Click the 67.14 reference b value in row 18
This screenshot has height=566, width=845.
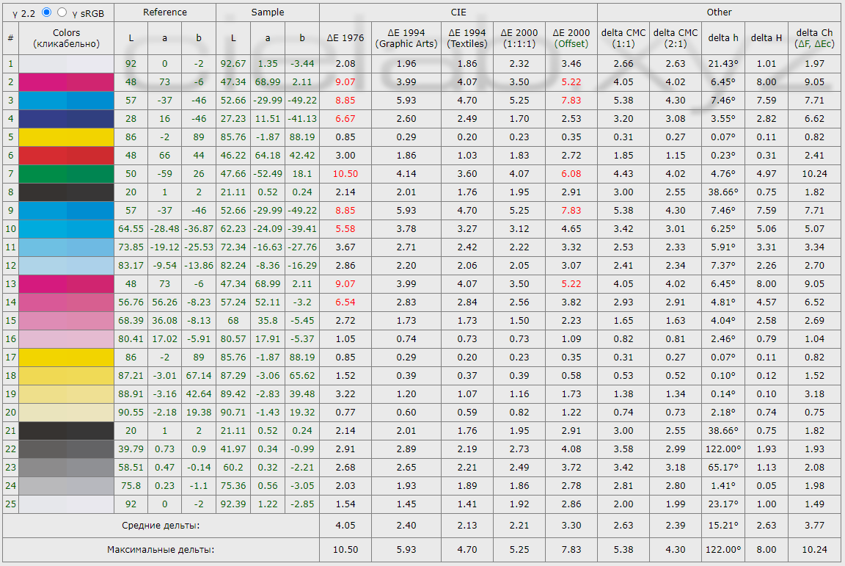[x=199, y=376]
